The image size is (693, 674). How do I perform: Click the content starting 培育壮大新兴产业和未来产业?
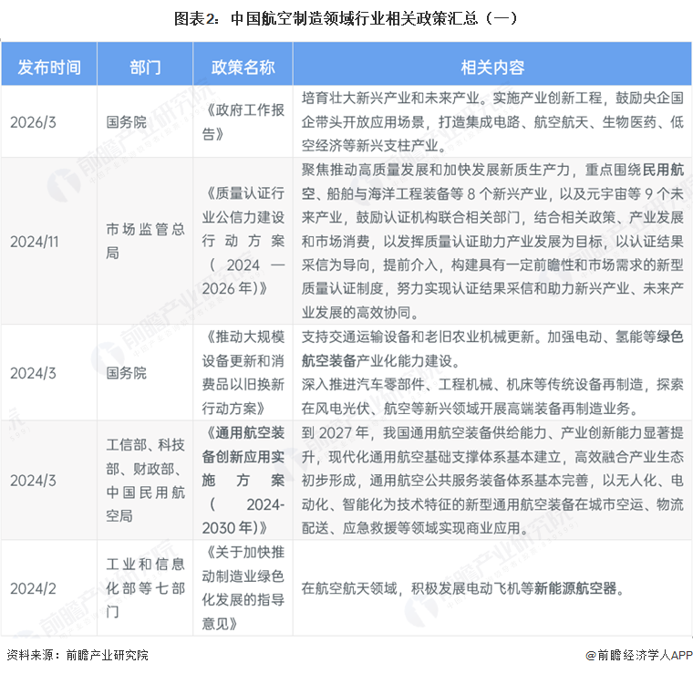click(492, 122)
